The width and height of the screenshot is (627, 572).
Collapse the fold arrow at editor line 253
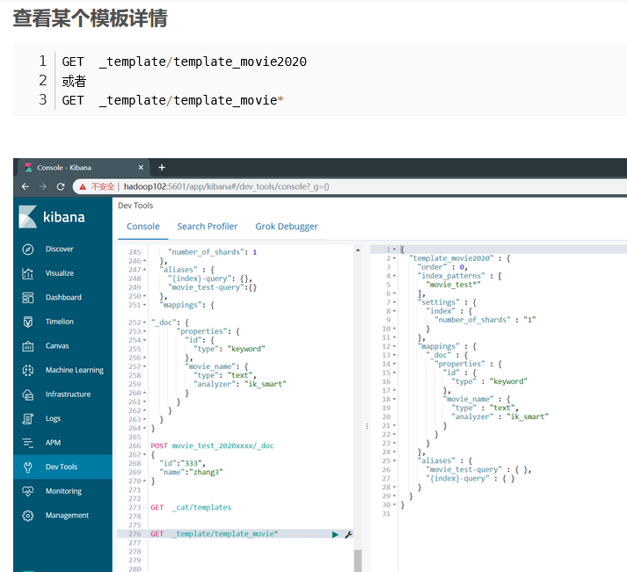tap(144, 331)
